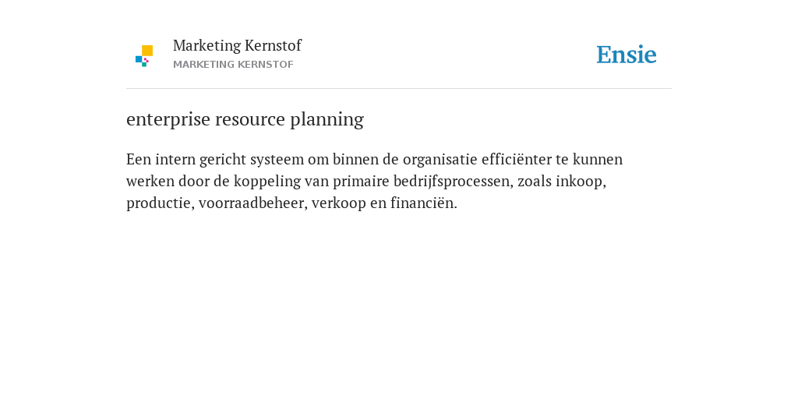Viewport: 798px width, 399px height.
Task: Click the grey MARKETING KERNSTOF subtitle
Action: click(233, 65)
